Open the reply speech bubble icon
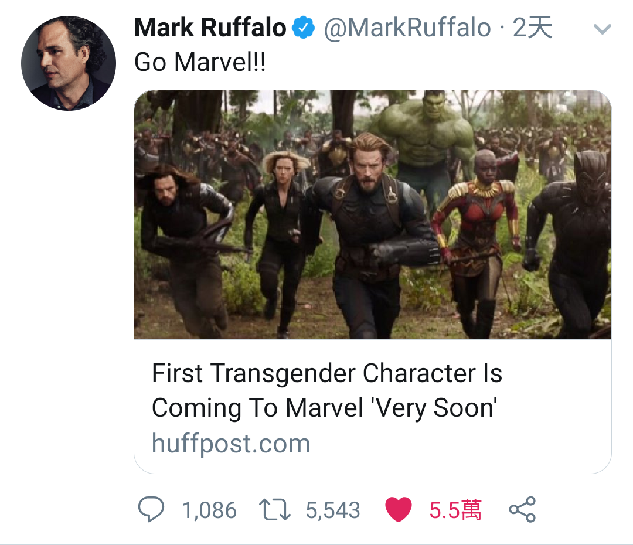Image resolution: width=633 pixels, height=545 pixels. tap(151, 509)
